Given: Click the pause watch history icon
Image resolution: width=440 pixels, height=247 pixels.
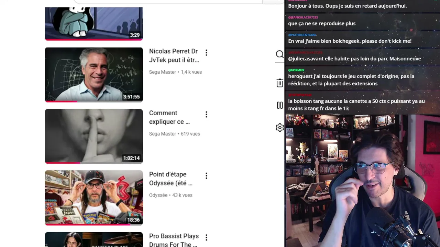Looking at the screenshot, I should [280, 105].
